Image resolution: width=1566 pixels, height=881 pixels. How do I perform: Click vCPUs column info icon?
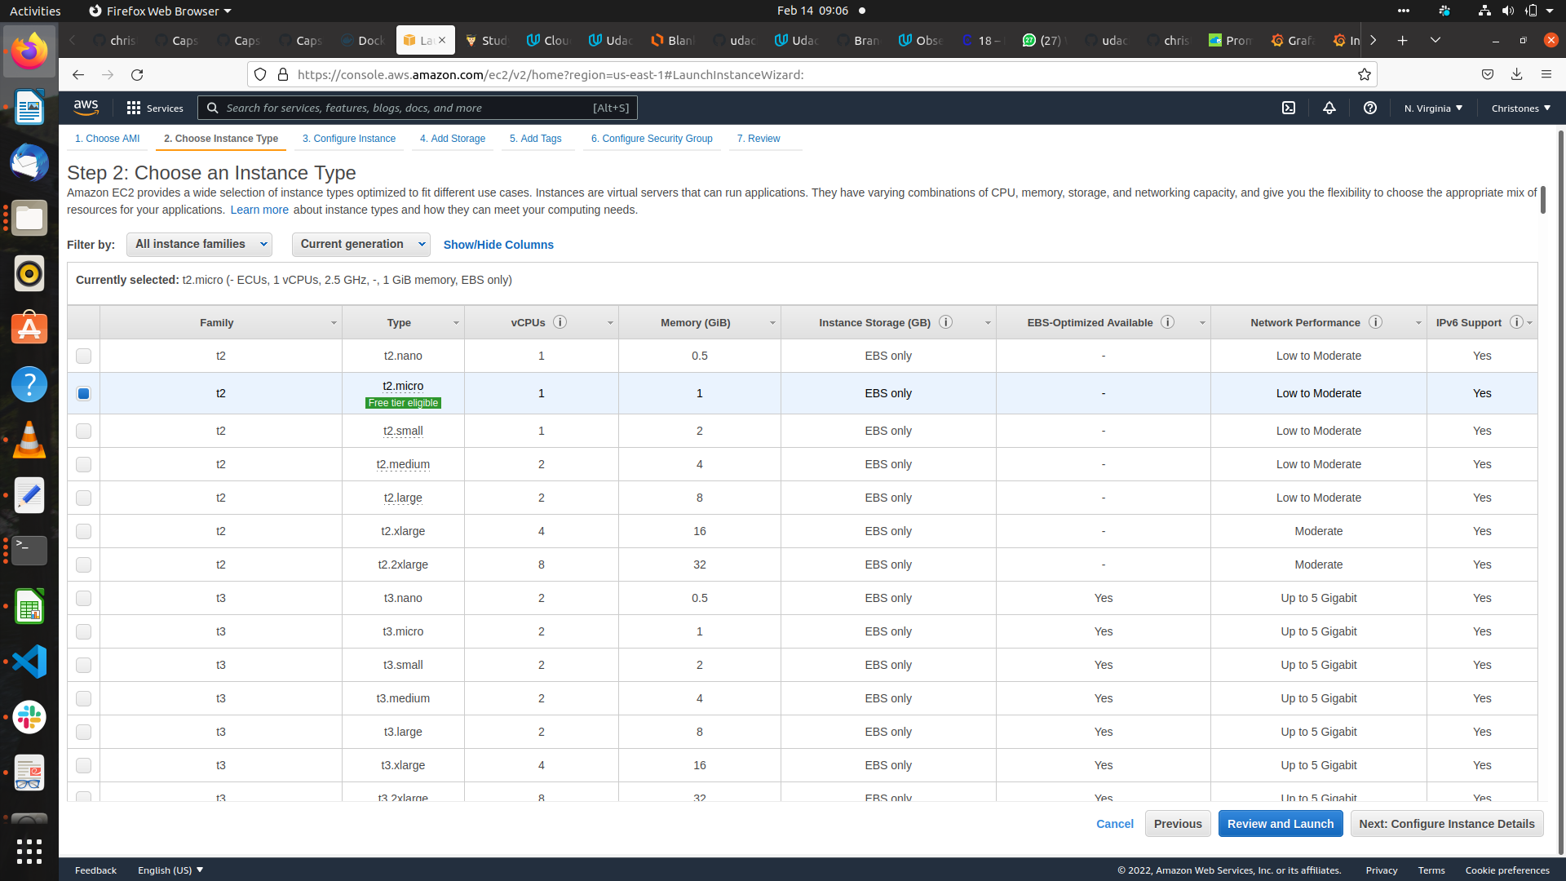(560, 322)
